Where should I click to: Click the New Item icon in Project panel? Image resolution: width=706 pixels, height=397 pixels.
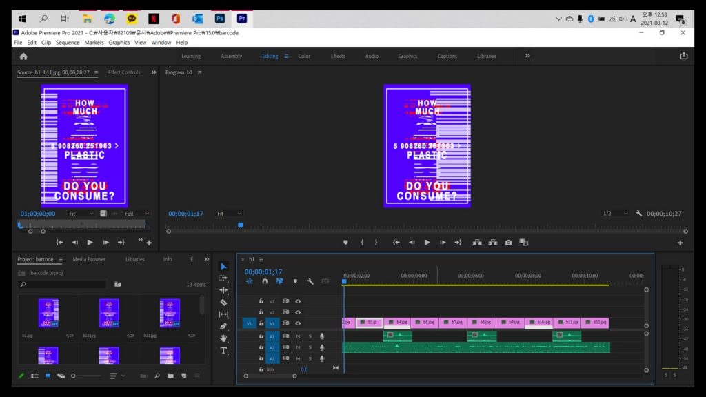183,376
